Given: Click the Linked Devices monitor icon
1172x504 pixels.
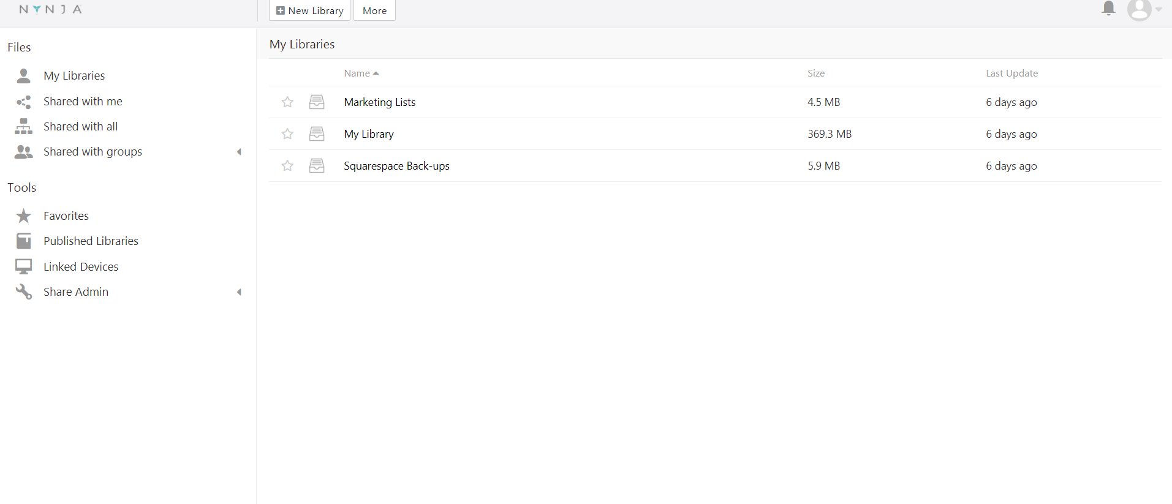Looking at the screenshot, I should 23,266.
